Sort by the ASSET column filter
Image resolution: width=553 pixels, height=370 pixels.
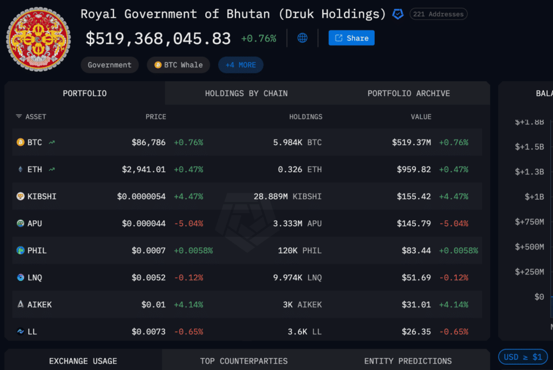[31, 117]
